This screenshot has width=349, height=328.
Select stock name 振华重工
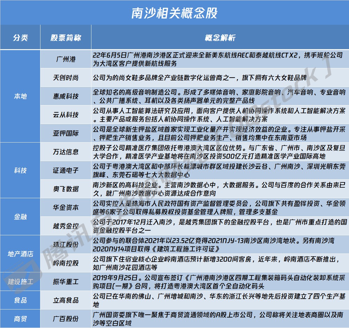(66, 282)
